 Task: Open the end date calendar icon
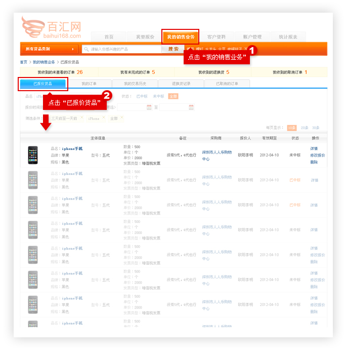(191, 107)
